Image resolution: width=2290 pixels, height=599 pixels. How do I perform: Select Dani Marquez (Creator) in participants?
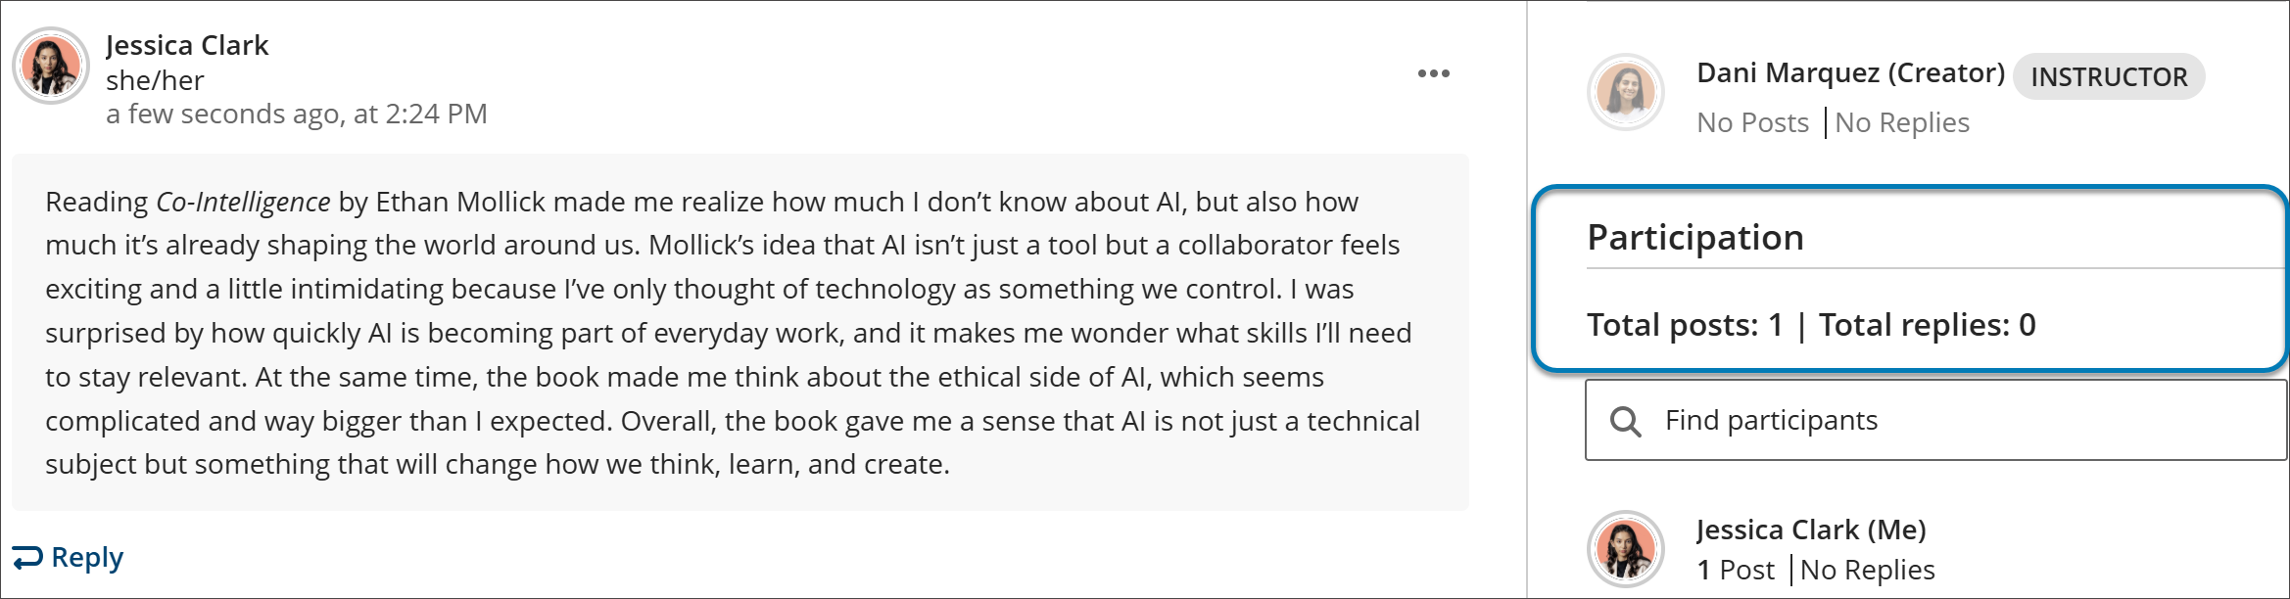(1850, 72)
